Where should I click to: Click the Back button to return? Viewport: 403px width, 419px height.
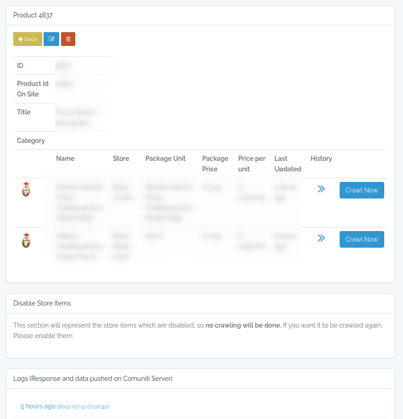point(28,39)
